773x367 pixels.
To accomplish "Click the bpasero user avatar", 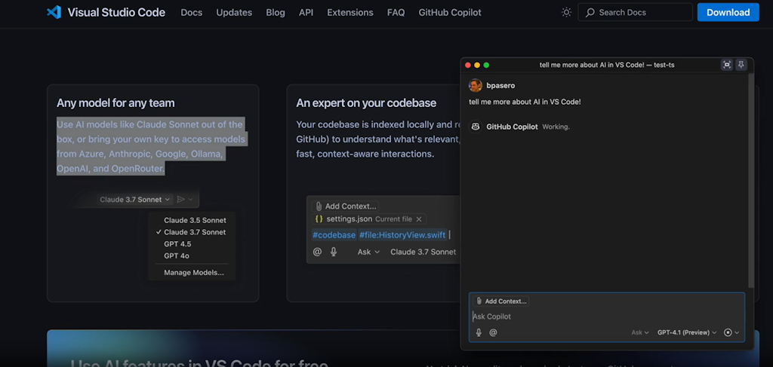I will (476, 86).
